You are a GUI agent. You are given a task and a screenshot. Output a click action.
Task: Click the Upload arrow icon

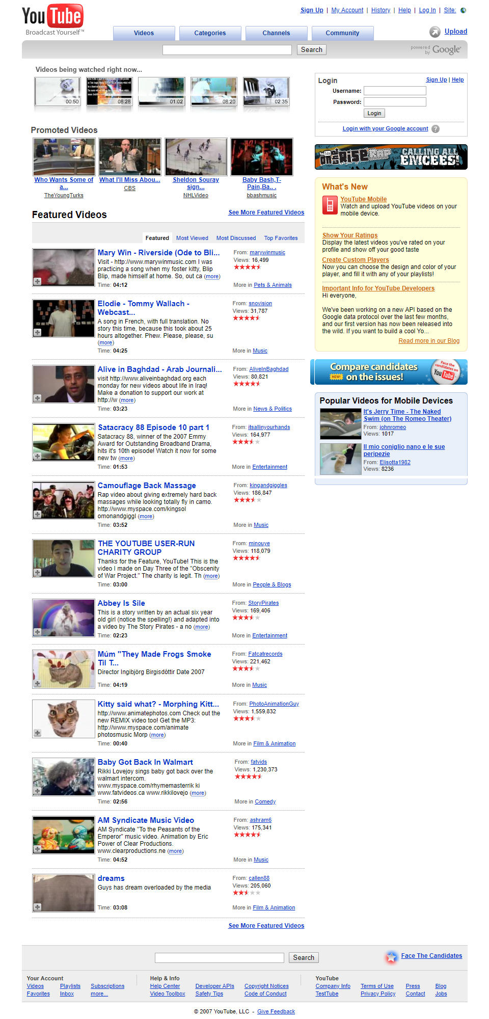434,32
